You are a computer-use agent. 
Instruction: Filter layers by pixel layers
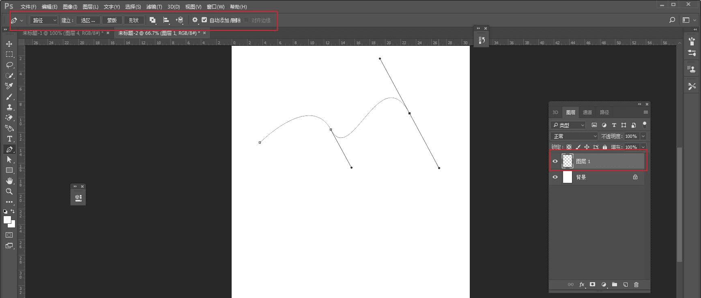[x=594, y=125]
